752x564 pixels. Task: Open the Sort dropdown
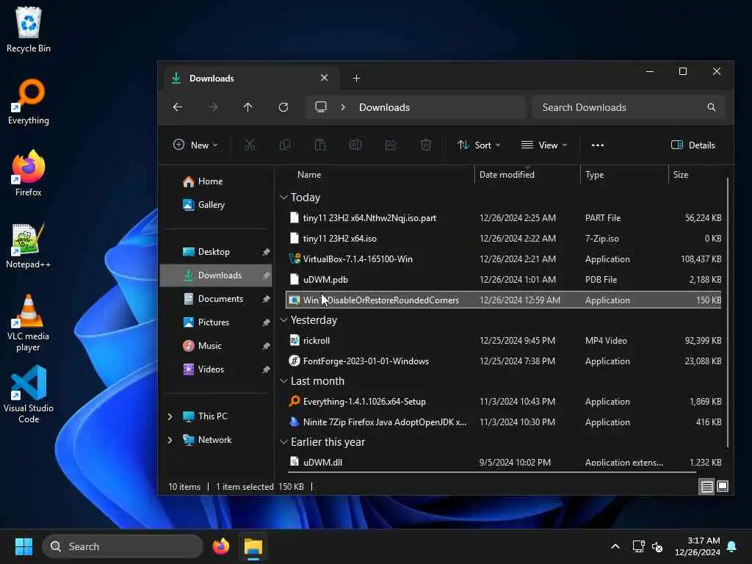click(479, 145)
